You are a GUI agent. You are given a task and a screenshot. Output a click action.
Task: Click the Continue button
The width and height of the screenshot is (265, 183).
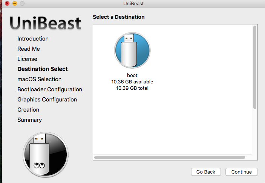click(242, 172)
